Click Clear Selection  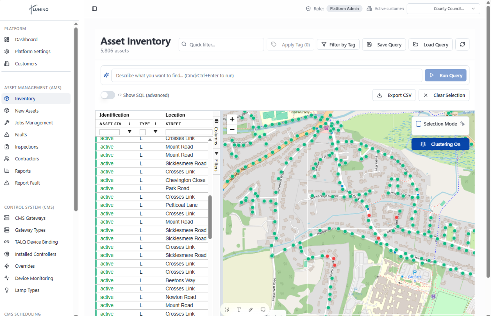click(x=444, y=95)
